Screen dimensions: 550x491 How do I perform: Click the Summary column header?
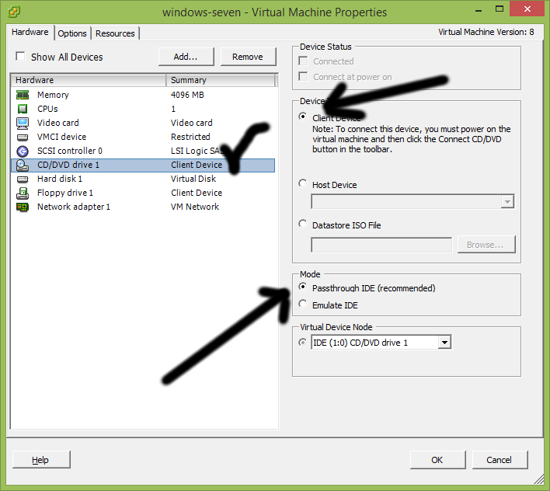tap(221, 80)
